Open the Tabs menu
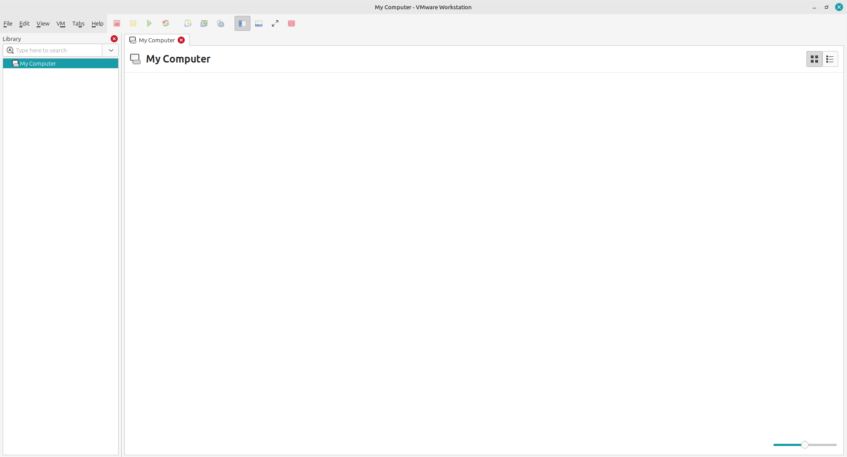 pyautogui.click(x=78, y=24)
